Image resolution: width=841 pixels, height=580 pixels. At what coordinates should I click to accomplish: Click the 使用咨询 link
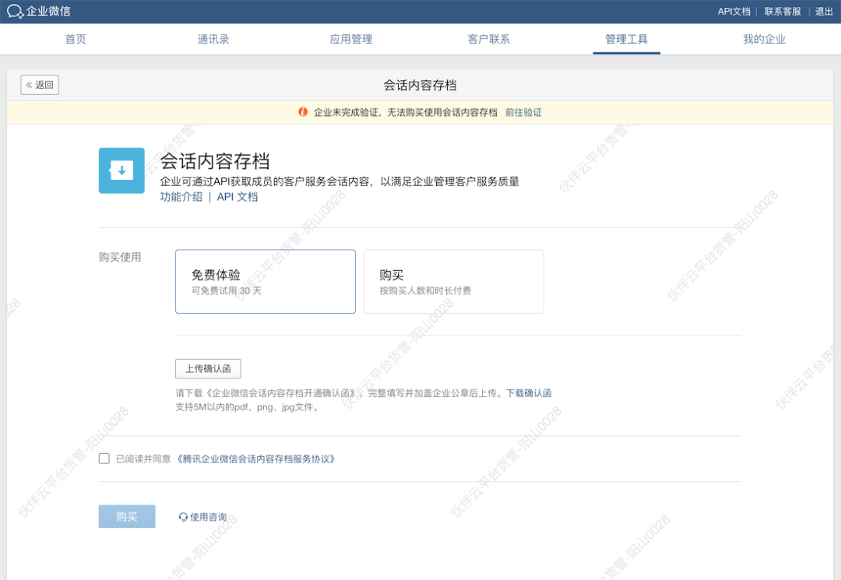(x=208, y=517)
